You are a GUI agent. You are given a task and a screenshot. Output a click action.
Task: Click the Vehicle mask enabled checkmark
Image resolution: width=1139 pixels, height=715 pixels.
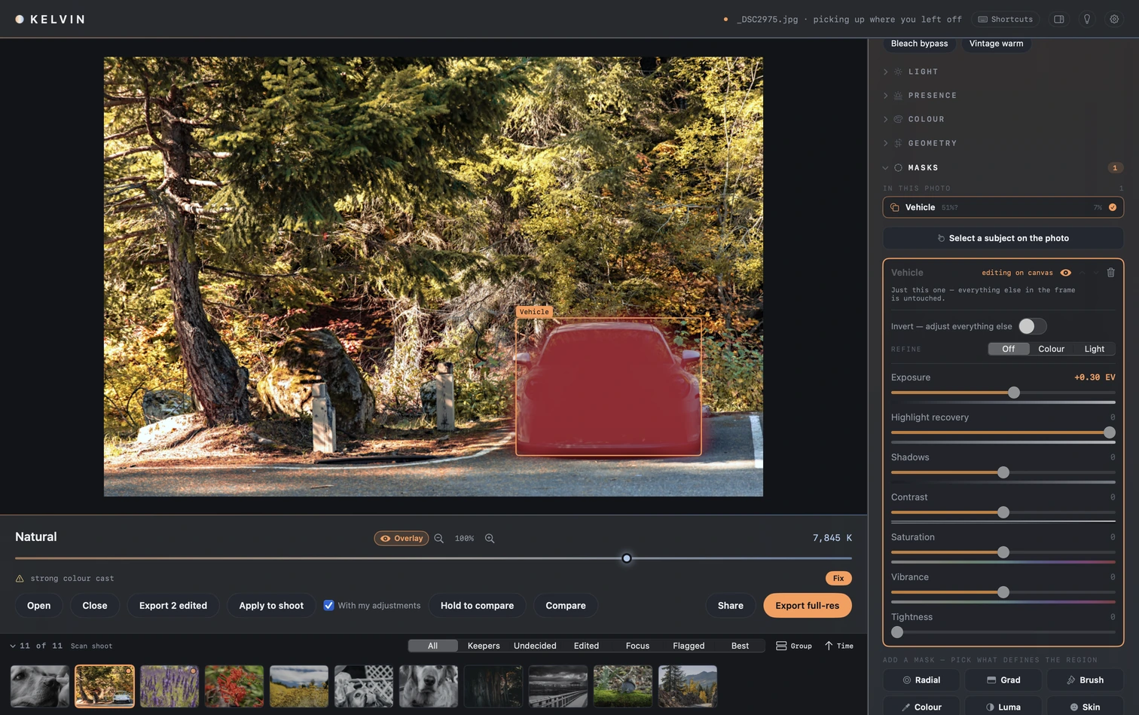[1113, 207]
